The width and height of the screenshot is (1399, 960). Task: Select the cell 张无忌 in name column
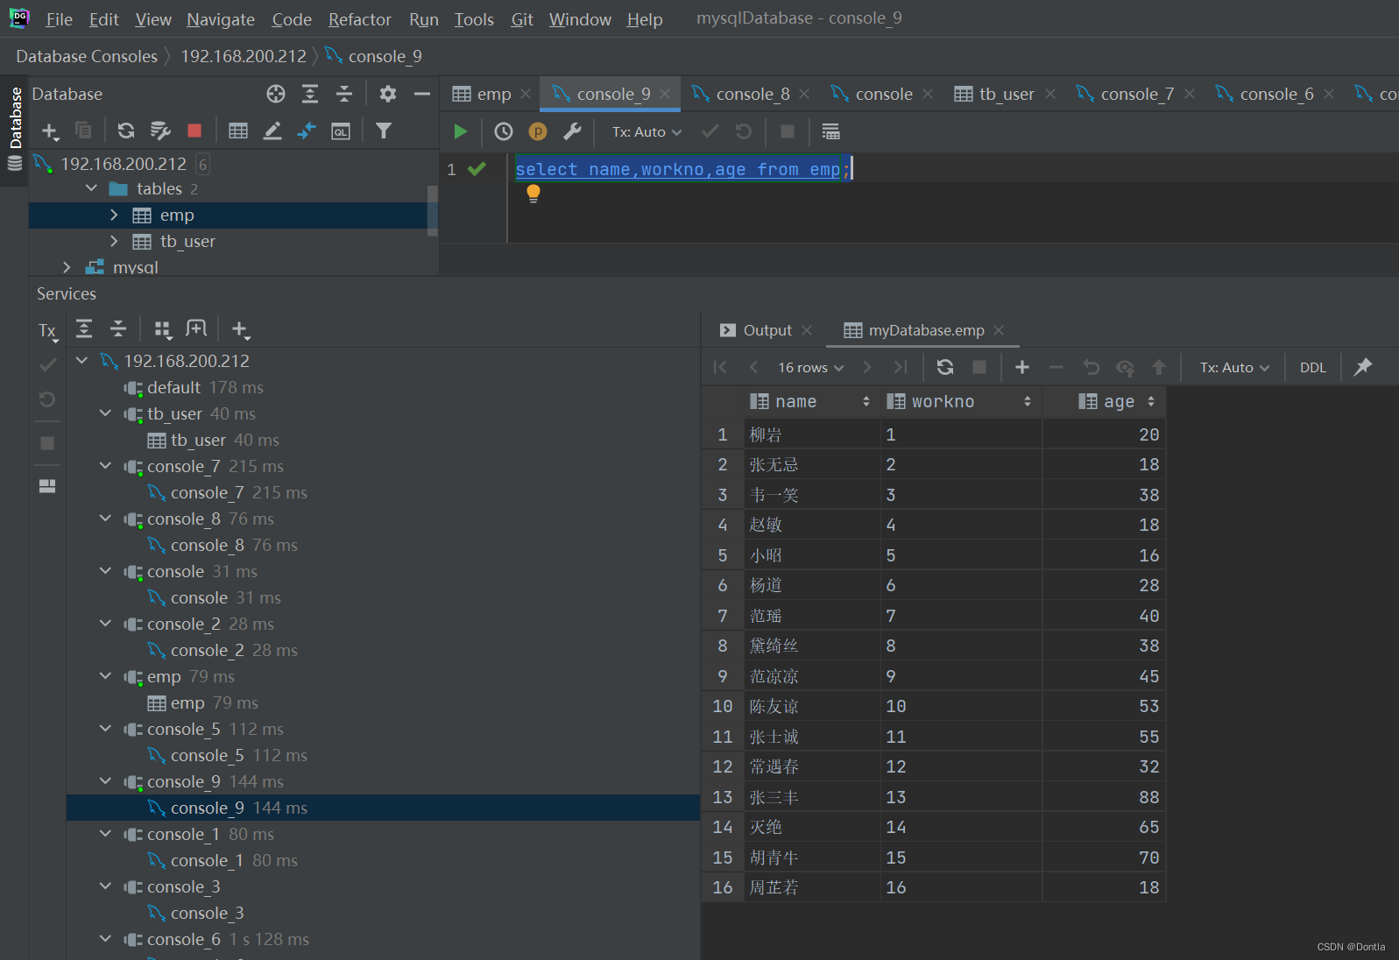[x=812, y=464]
